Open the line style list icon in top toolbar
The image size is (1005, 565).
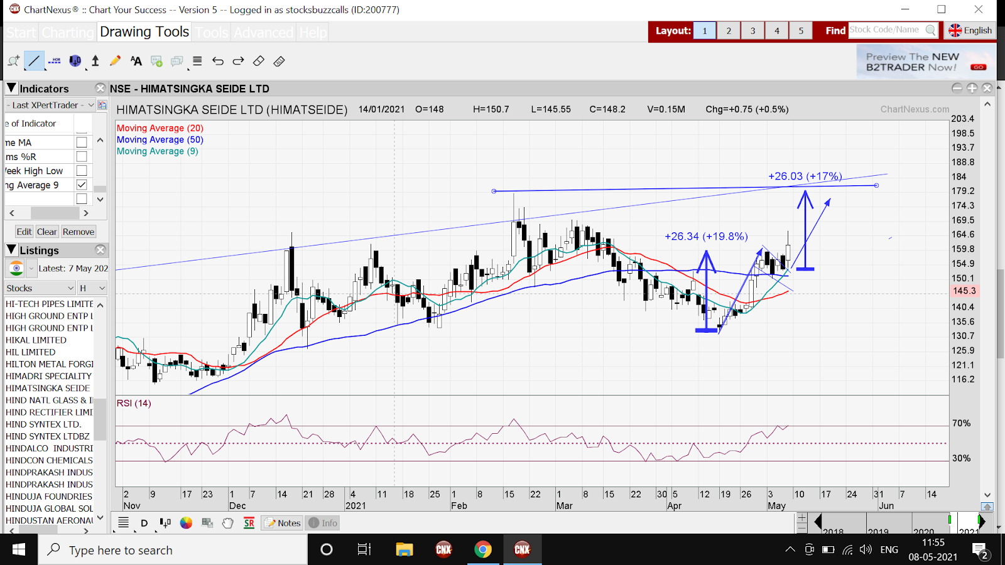pyautogui.click(x=197, y=61)
